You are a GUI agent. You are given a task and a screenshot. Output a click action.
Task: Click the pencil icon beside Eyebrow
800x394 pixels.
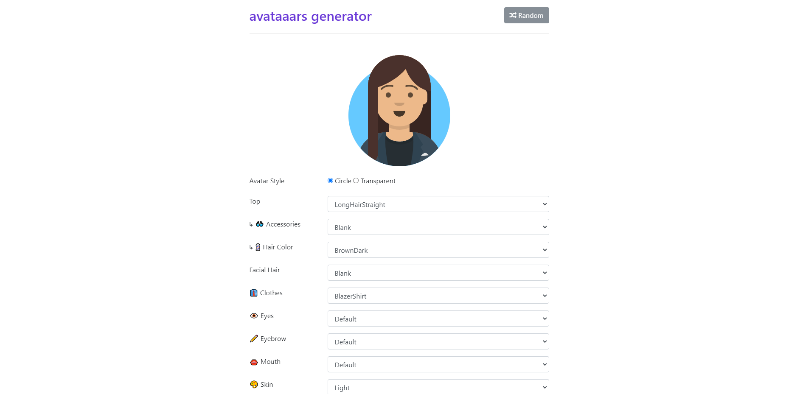pyautogui.click(x=253, y=338)
